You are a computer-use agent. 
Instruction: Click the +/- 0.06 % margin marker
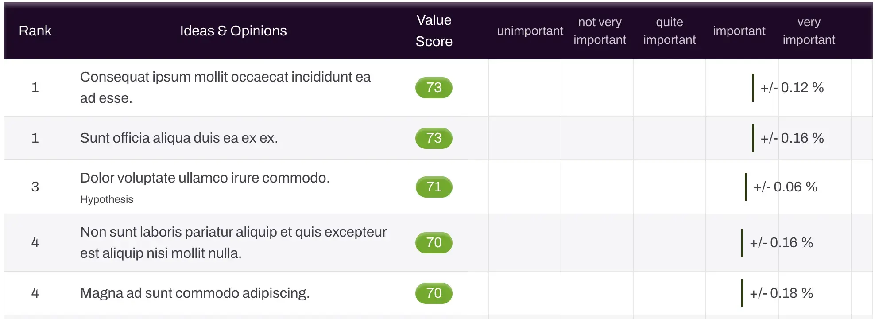click(x=785, y=187)
